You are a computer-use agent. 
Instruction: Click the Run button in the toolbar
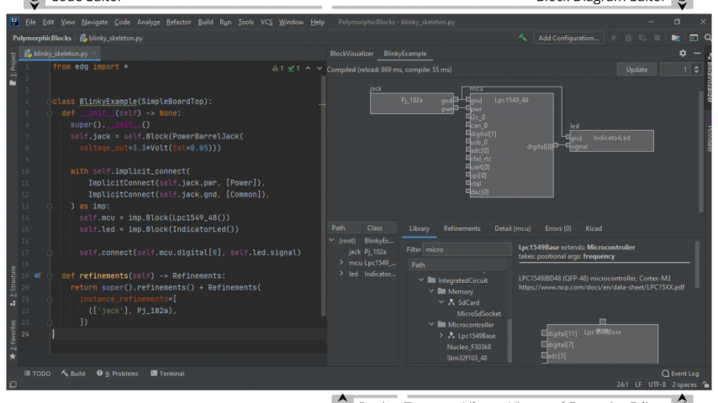pyautogui.click(x=615, y=38)
